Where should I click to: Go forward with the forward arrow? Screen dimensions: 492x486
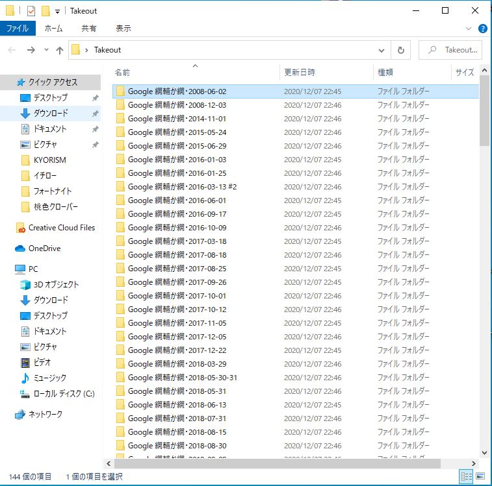[31, 50]
